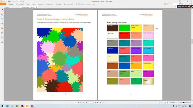Click the user account icon top right
Screen dimensions: 193x108
coord(190,4)
